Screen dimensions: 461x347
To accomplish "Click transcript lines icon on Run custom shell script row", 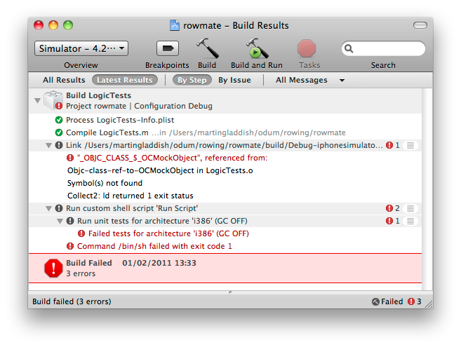I will click(x=411, y=208).
